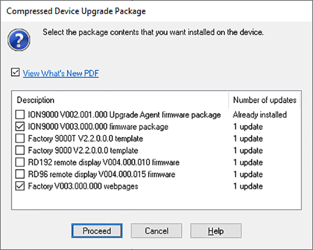Uncheck Factory V003.000.000 webpages

[20, 186]
